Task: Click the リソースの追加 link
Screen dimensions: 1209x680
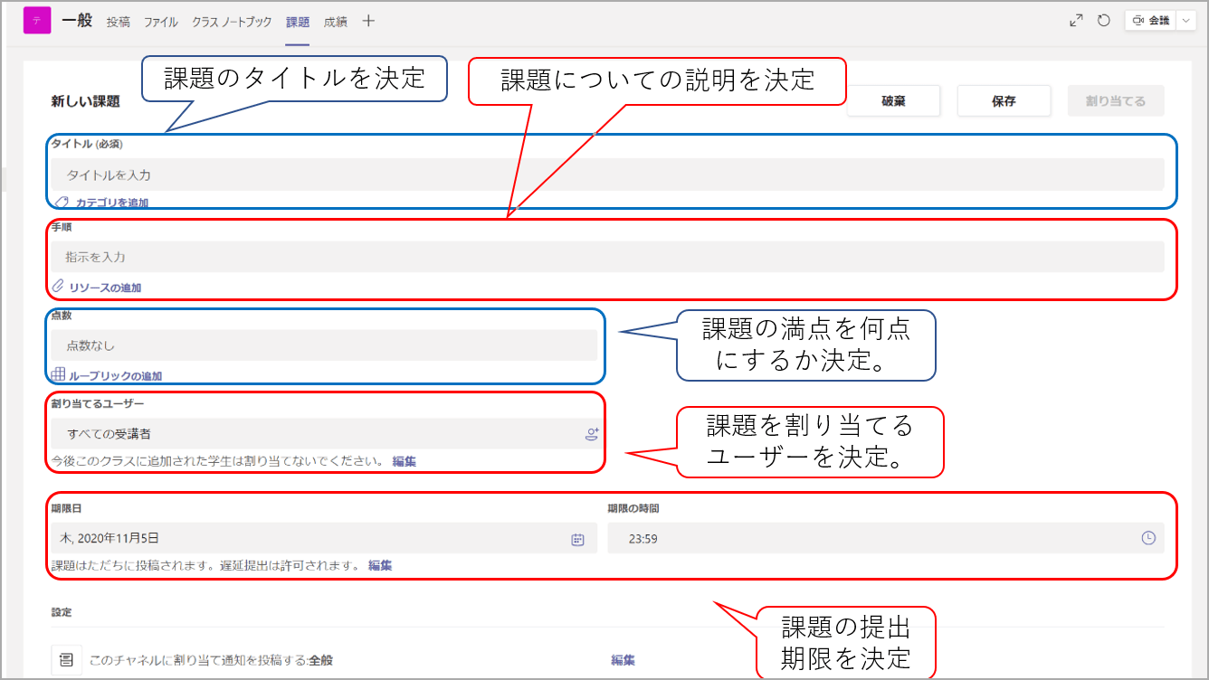Action: tap(105, 288)
